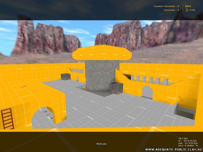Viewport: 203px width, 152px height.
Task: Click the dark crate beside the tower
Action: pyautogui.click(x=116, y=88)
